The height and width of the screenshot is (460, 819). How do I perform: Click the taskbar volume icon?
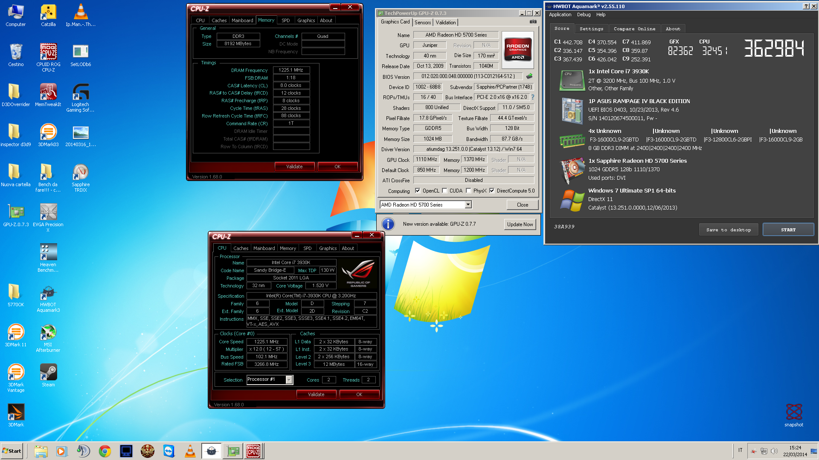point(774,451)
